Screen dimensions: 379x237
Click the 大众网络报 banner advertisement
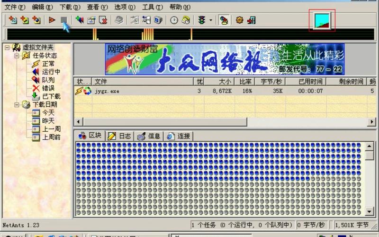point(224,59)
